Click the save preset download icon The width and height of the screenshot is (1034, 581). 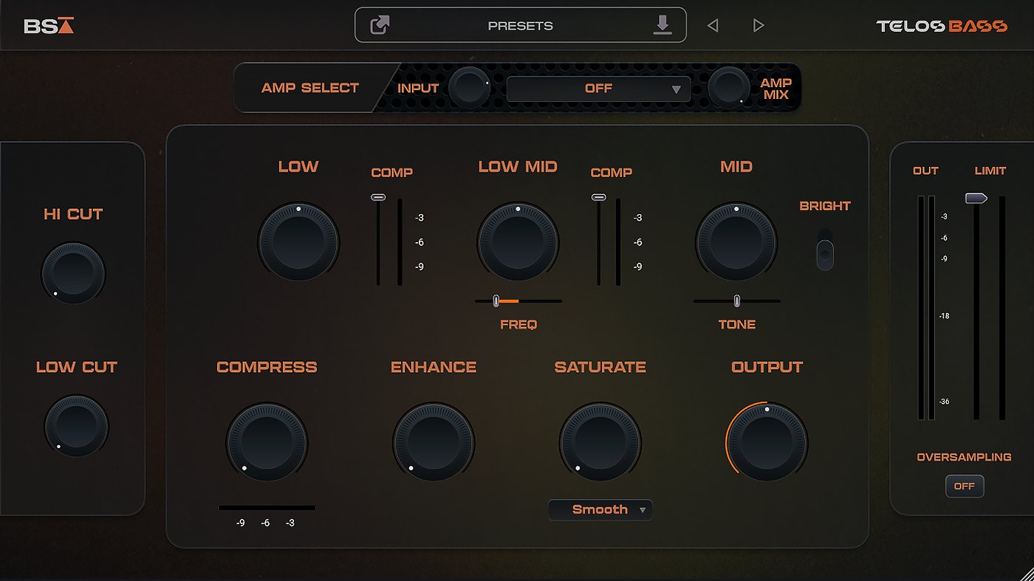pyautogui.click(x=662, y=25)
